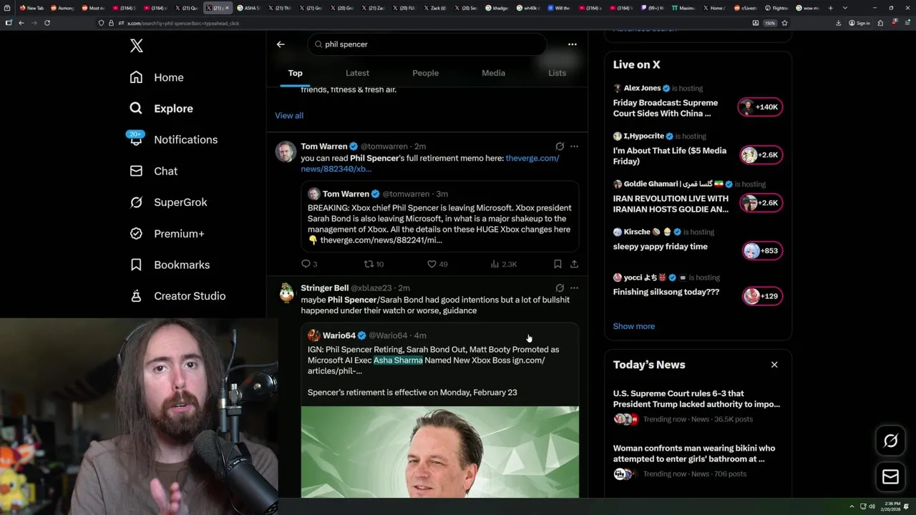
Task: Open Bookmarks in sidebar
Action: [x=170, y=265]
